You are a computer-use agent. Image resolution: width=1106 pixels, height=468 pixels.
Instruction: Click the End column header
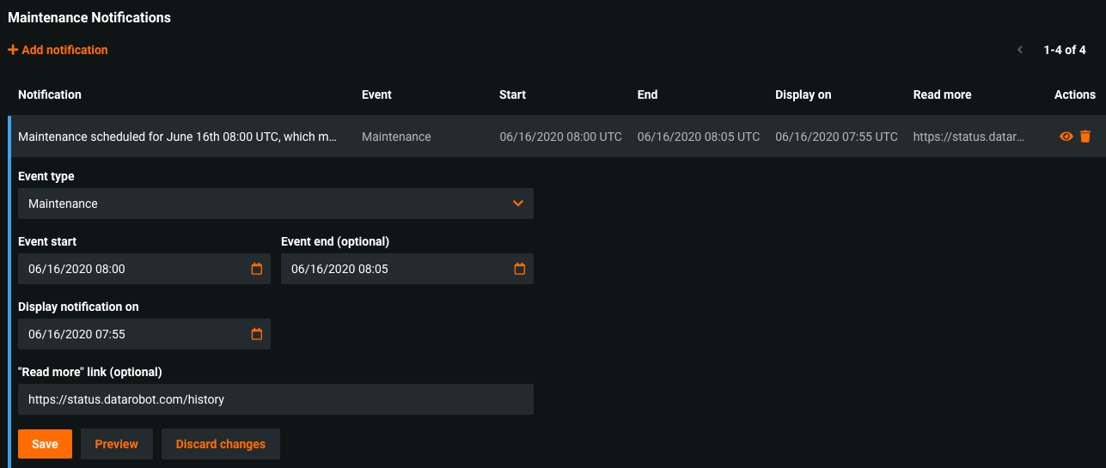(647, 94)
